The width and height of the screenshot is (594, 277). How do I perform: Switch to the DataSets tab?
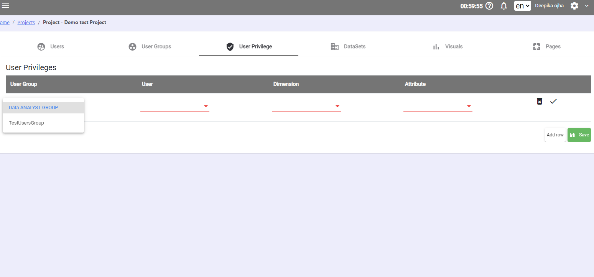click(355, 46)
